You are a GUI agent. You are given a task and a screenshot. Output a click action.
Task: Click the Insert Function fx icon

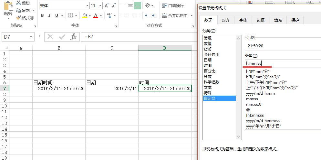pyautogui.click(x=73, y=37)
